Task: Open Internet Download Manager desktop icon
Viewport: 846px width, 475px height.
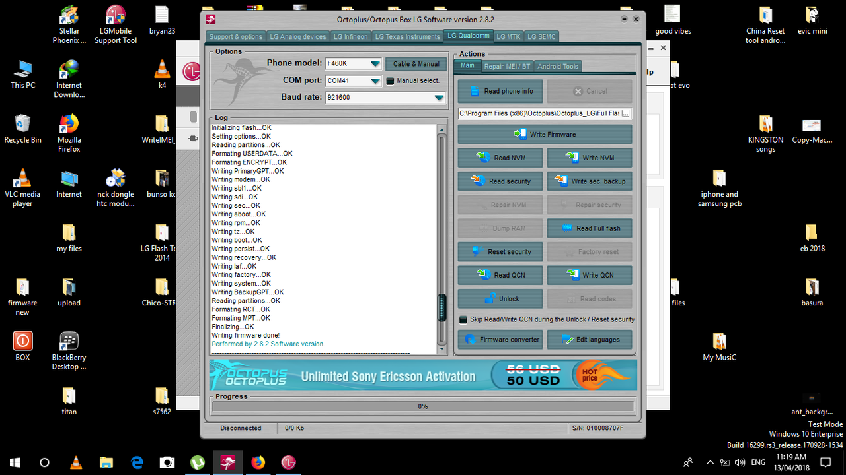Action: coord(69,79)
